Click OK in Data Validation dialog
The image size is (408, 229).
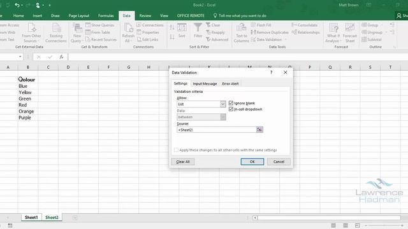252,162
